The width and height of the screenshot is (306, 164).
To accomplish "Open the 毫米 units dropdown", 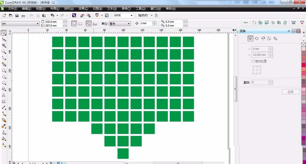I will tap(129, 24).
